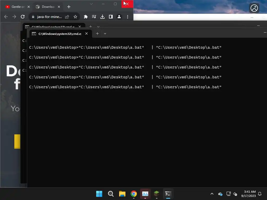Switch to the Download tab in Chrome
The width and height of the screenshot is (267, 200).
pyautogui.click(x=46, y=7)
